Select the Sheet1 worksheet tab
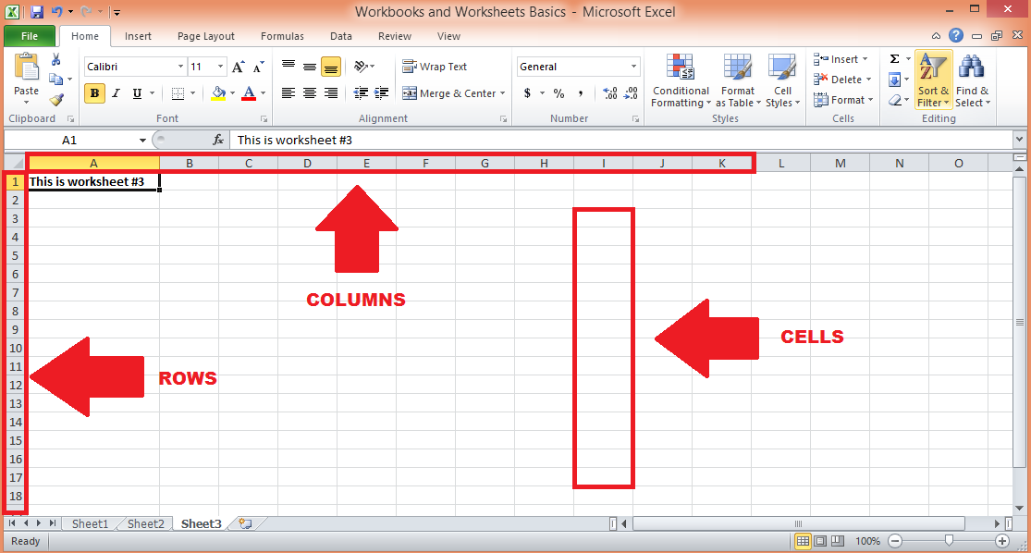This screenshot has height=553, width=1031. (90, 523)
